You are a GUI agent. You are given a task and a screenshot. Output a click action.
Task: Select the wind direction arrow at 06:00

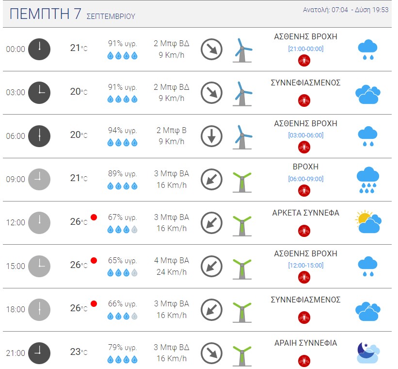click(211, 136)
